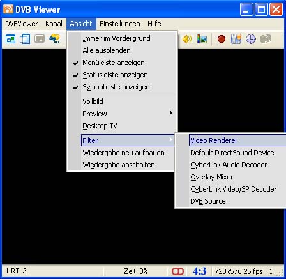Open the timer clock icon

[251, 40]
